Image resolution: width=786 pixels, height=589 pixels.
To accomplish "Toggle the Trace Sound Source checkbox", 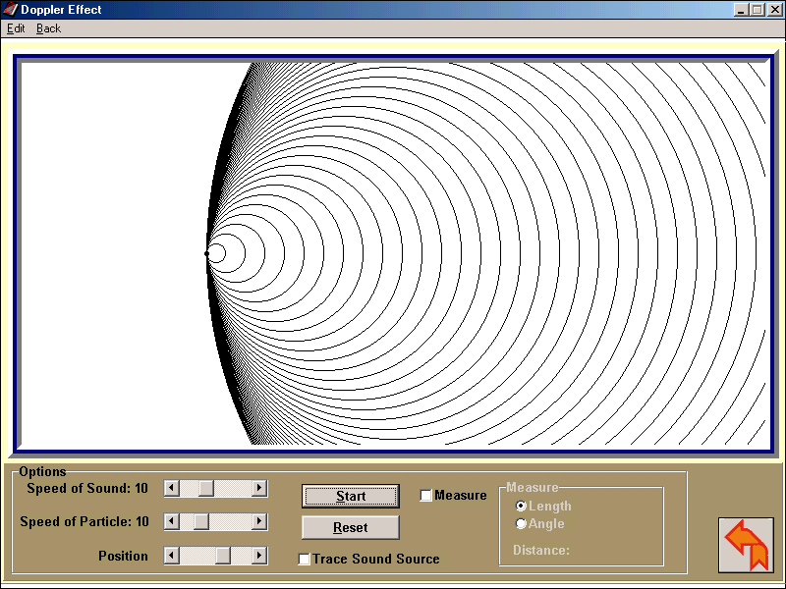I will click(304, 559).
